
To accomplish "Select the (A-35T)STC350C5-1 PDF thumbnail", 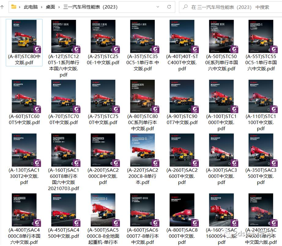I will 143,36.
